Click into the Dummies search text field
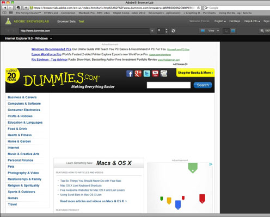Image resolution: width=270 pixels, height=217 pixels. [x=169, y=85]
